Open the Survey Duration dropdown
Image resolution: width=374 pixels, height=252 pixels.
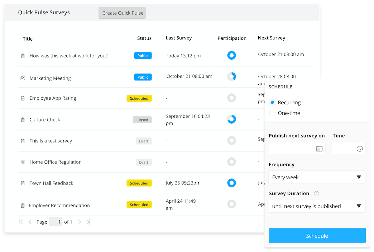click(x=317, y=206)
